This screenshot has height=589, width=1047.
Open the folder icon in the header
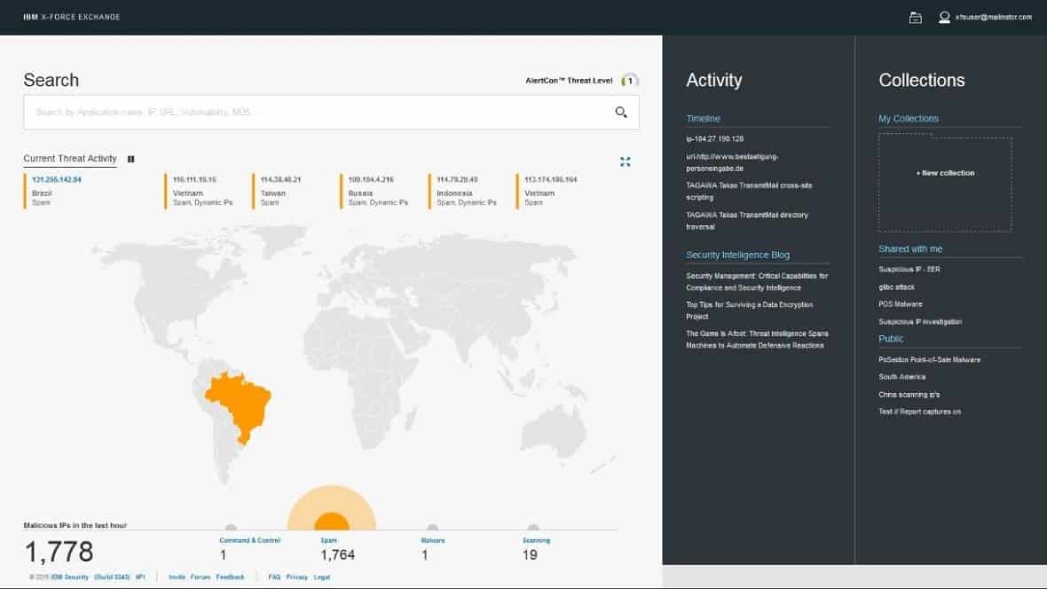pyautogui.click(x=915, y=17)
